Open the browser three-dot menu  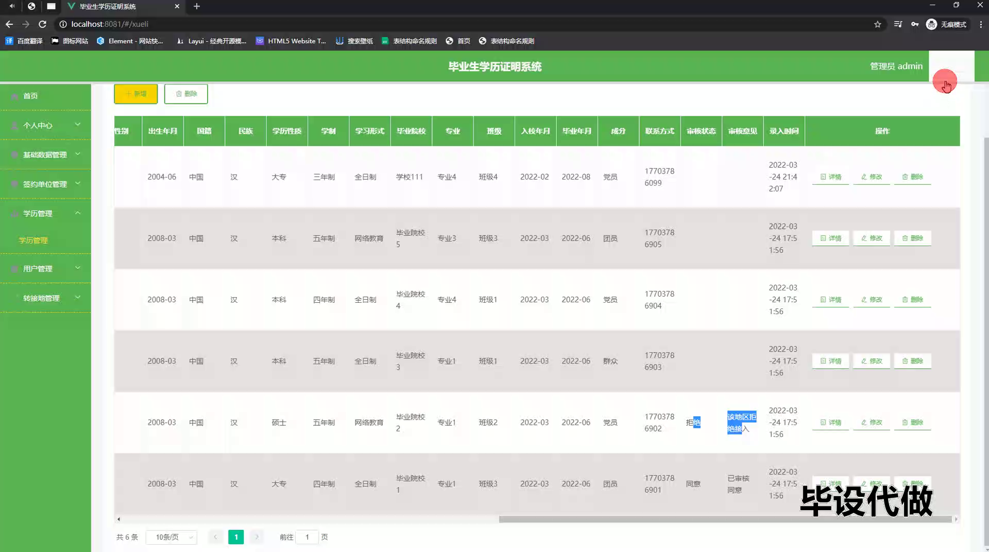click(981, 24)
